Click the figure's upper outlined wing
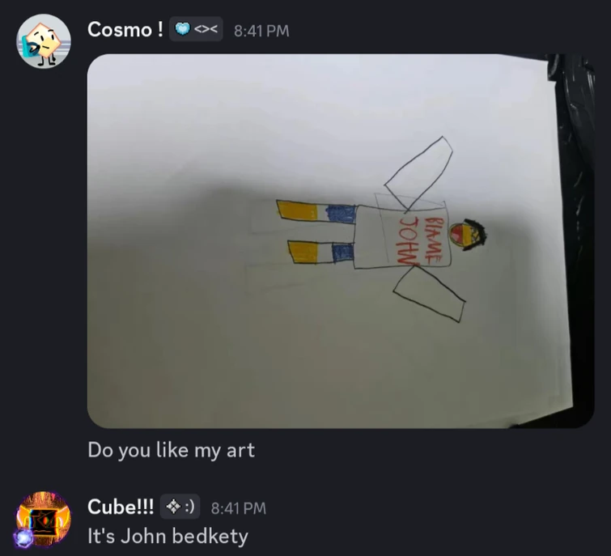 pyautogui.click(x=419, y=173)
